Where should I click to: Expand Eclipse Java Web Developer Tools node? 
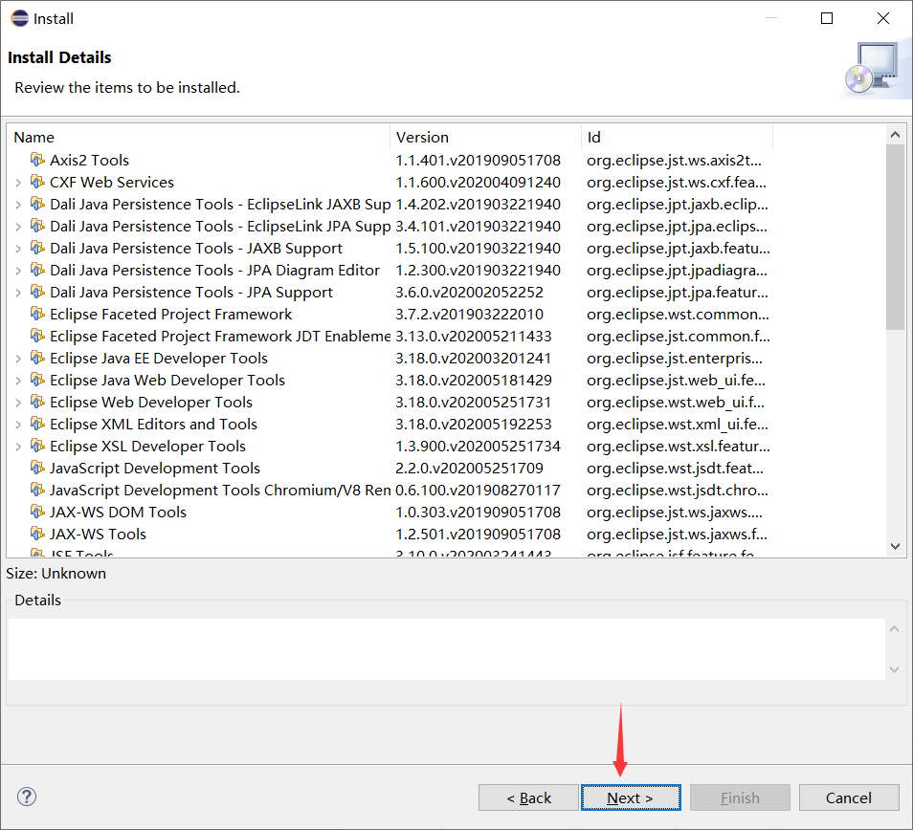tap(18, 381)
